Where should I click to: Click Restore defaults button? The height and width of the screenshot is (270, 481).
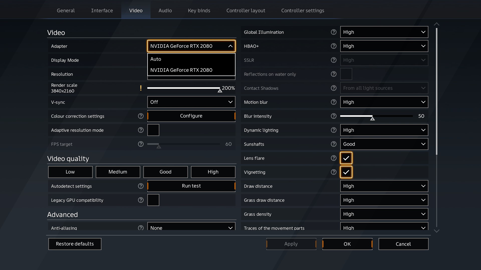click(75, 244)
